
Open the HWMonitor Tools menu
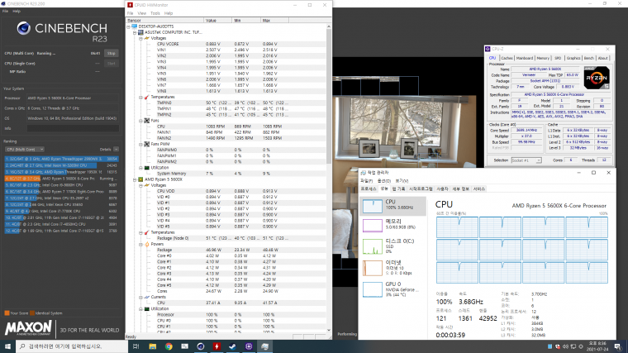tap(155, 13)
